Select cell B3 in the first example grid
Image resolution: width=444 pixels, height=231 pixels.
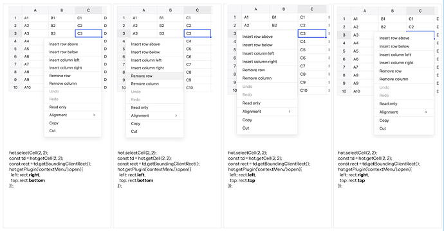[62, 33]
